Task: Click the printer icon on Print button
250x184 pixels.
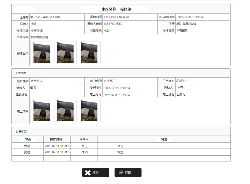Action: pyautogui.click(x=121, y=173)
